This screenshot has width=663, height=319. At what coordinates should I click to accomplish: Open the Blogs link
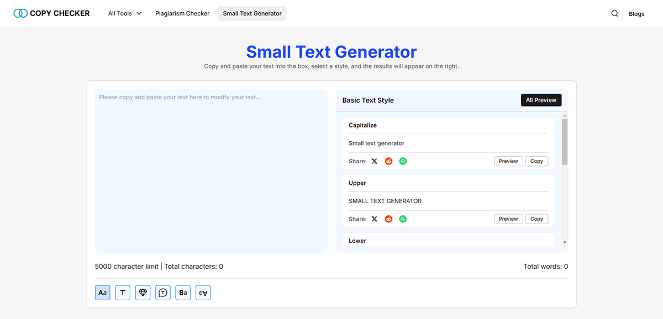coord(636,14)
